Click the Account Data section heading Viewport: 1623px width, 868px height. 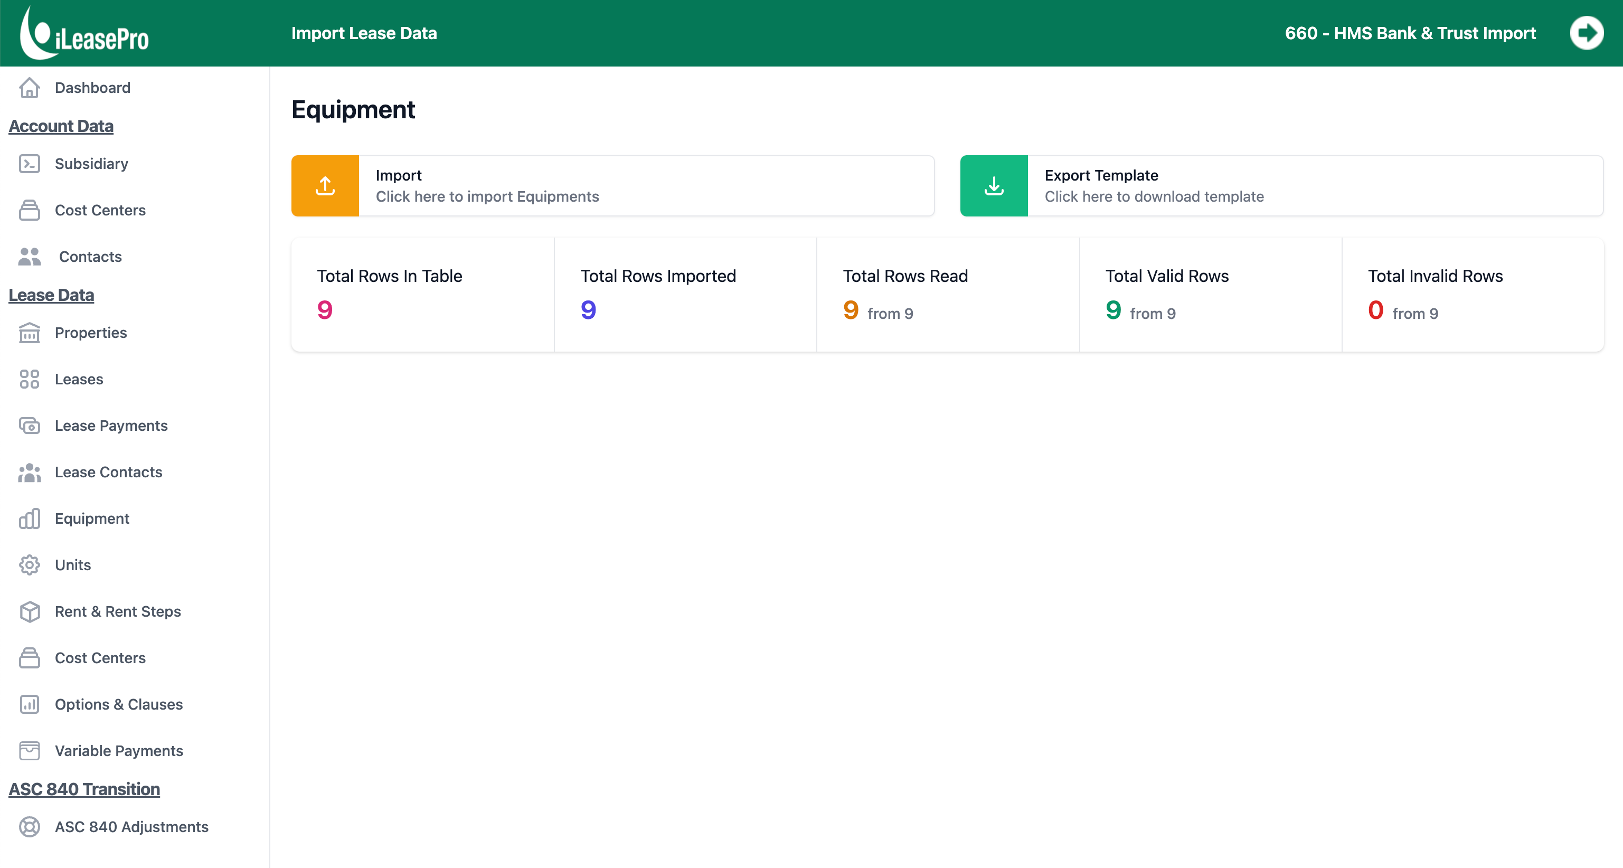pos(61,126)
